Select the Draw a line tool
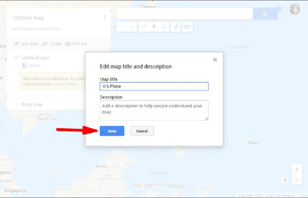Screen dimensions: 308x198 click(x=164, y=27)
